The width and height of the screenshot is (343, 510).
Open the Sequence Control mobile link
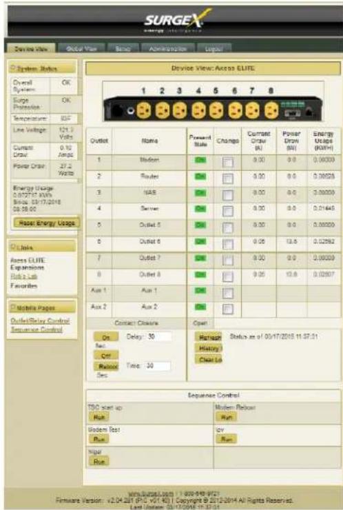tap(37, 329)
